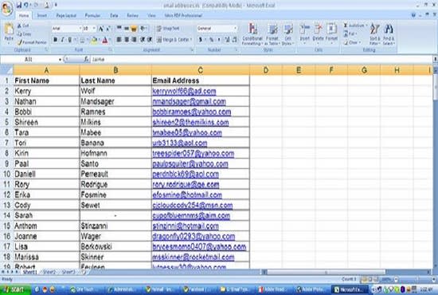Screen dimensions: 438x295
Task: Open Find & Select menu
Action: click(x=389, y=34)
